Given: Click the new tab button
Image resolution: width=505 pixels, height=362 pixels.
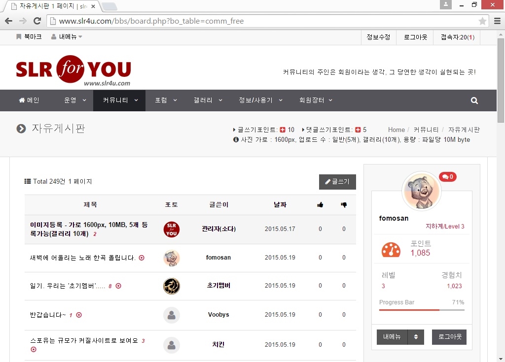Looking at the screenshot, I should (x=109, y=6).
